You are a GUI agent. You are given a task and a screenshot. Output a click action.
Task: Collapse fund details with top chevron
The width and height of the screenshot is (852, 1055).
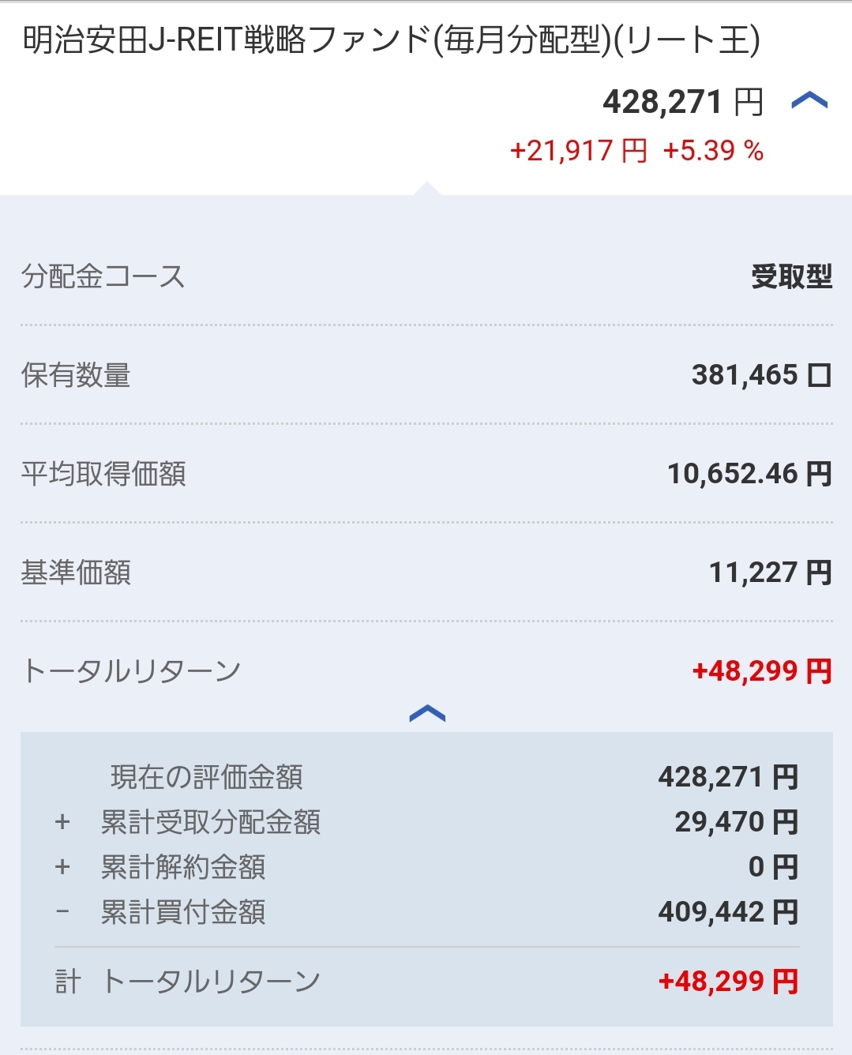point(809,101)
